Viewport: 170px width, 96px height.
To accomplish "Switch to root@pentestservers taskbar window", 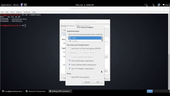I will pos(13,91).
